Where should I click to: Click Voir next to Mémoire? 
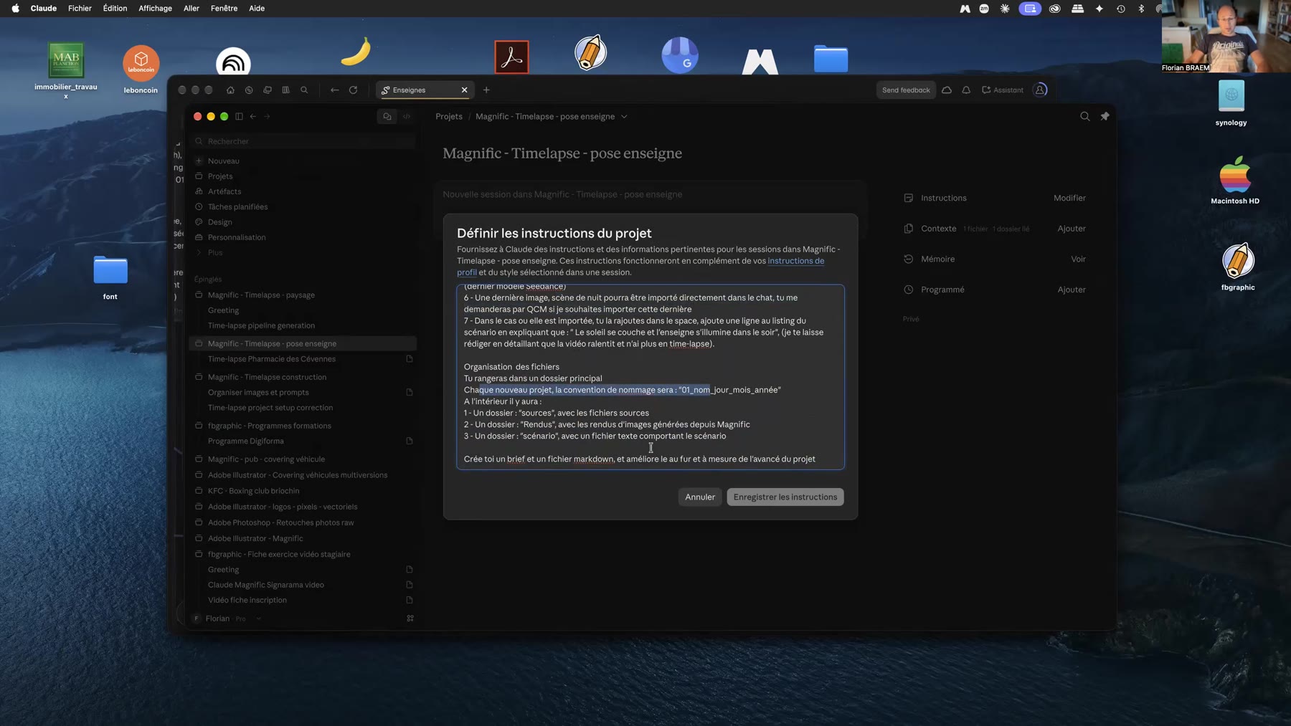click(x=1078, y=259)
